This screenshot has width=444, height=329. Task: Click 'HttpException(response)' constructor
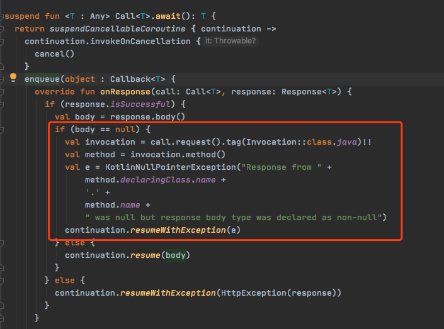coord(278,293)
